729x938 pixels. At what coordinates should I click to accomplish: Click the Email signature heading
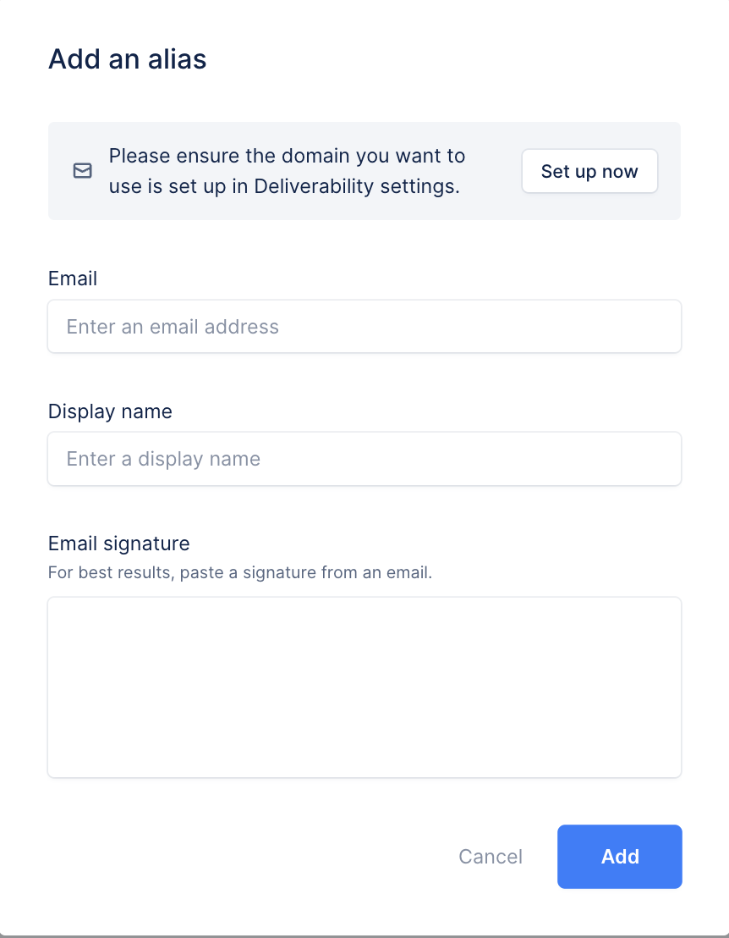pyautogui.click(x=118, y=543)
